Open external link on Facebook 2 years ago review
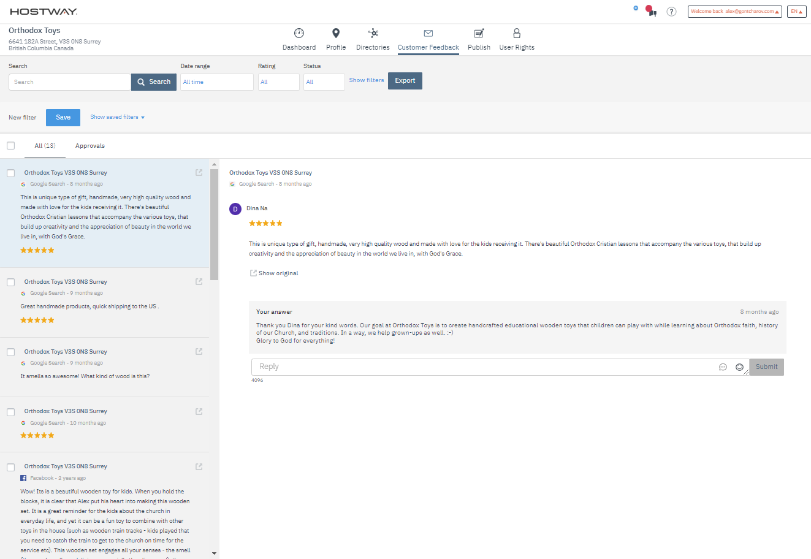The height and width of the screenshot is (559, 811). [199, 466]
